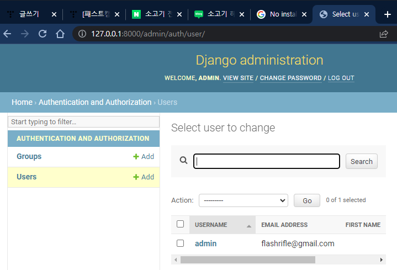Screen dimensions: 397x270
Task: Open the Groups link in sidebar
Action: tap(29, 156)
